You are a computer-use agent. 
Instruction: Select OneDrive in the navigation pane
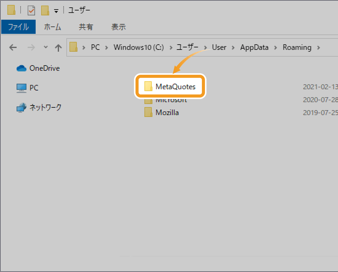[44, 68]
